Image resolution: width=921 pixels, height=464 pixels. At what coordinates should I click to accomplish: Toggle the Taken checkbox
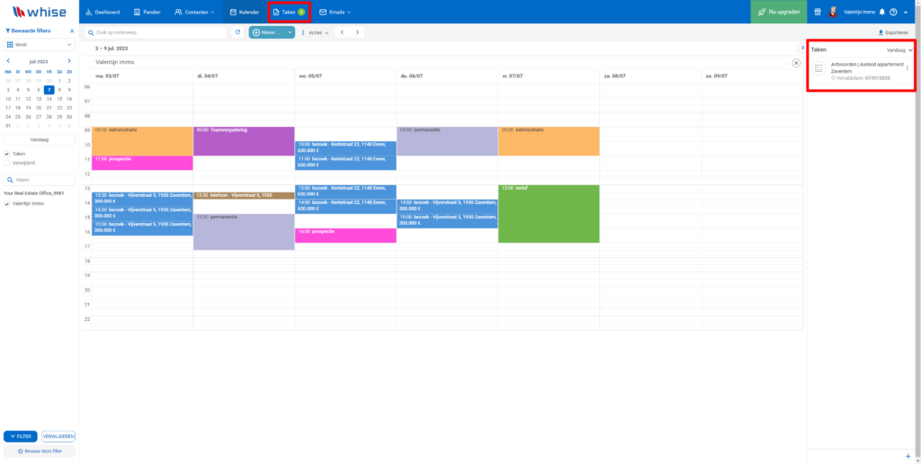pyautogui.click(x=7, y=154)
